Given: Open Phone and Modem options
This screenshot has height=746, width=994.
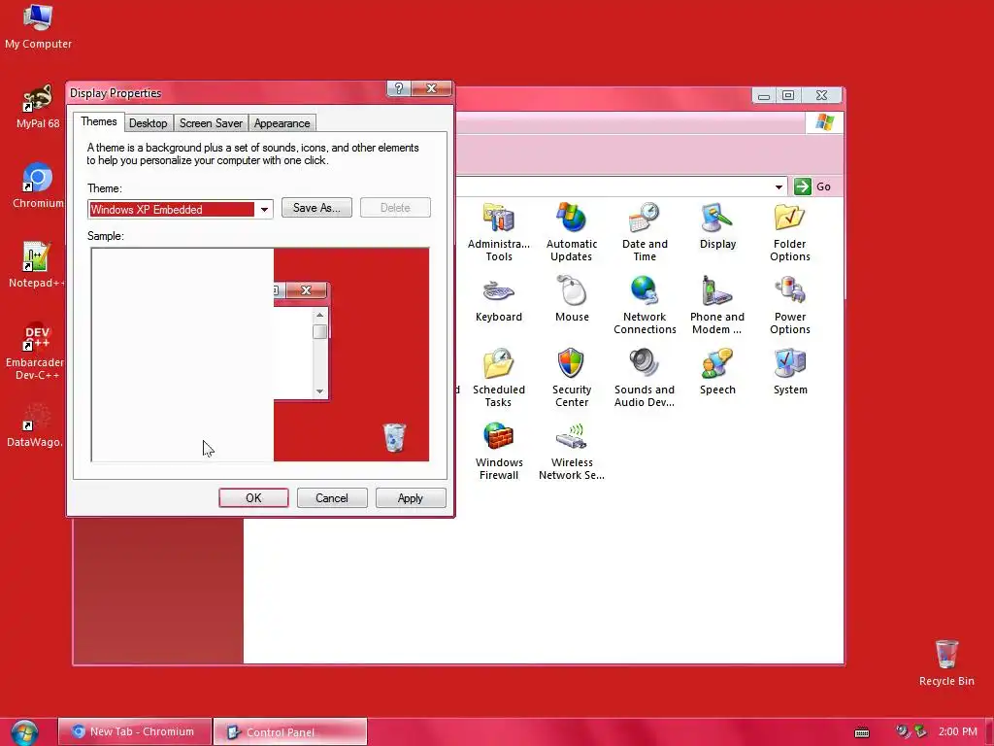Looking at the screenshot, I should [717, 305].
